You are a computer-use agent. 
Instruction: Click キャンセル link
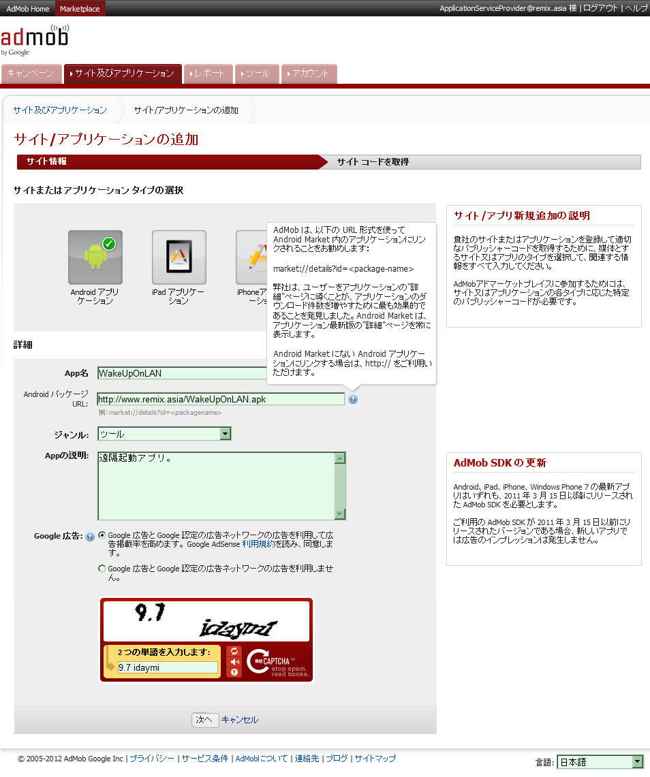240,720
